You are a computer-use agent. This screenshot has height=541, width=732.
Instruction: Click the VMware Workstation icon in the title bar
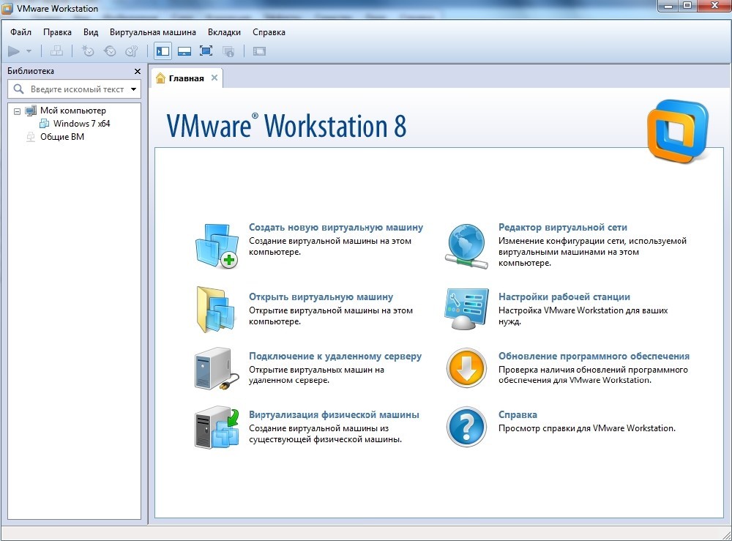point(7,8)
